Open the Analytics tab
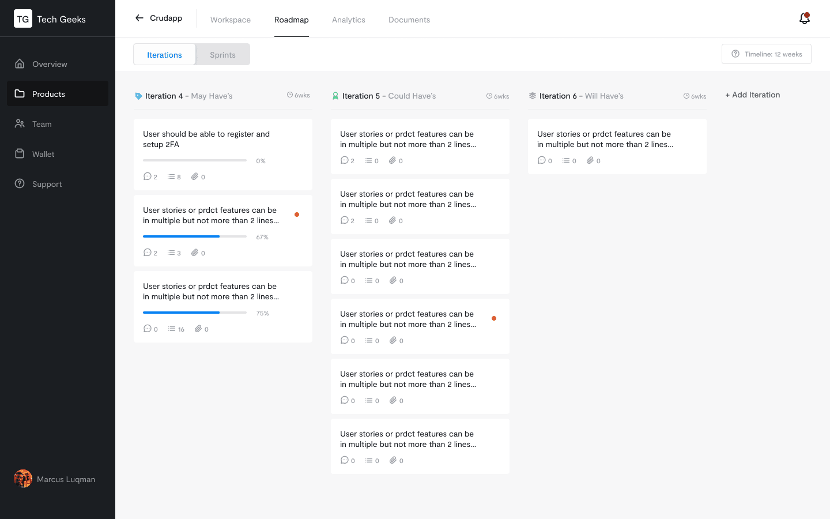Image resolution: width=830 pixels, height=519 pixels. coord(348,20)
